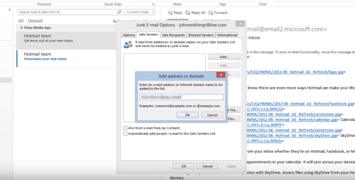Click the e-mail address input field
This screenshot has width=355, height=180.
[181, 97]
